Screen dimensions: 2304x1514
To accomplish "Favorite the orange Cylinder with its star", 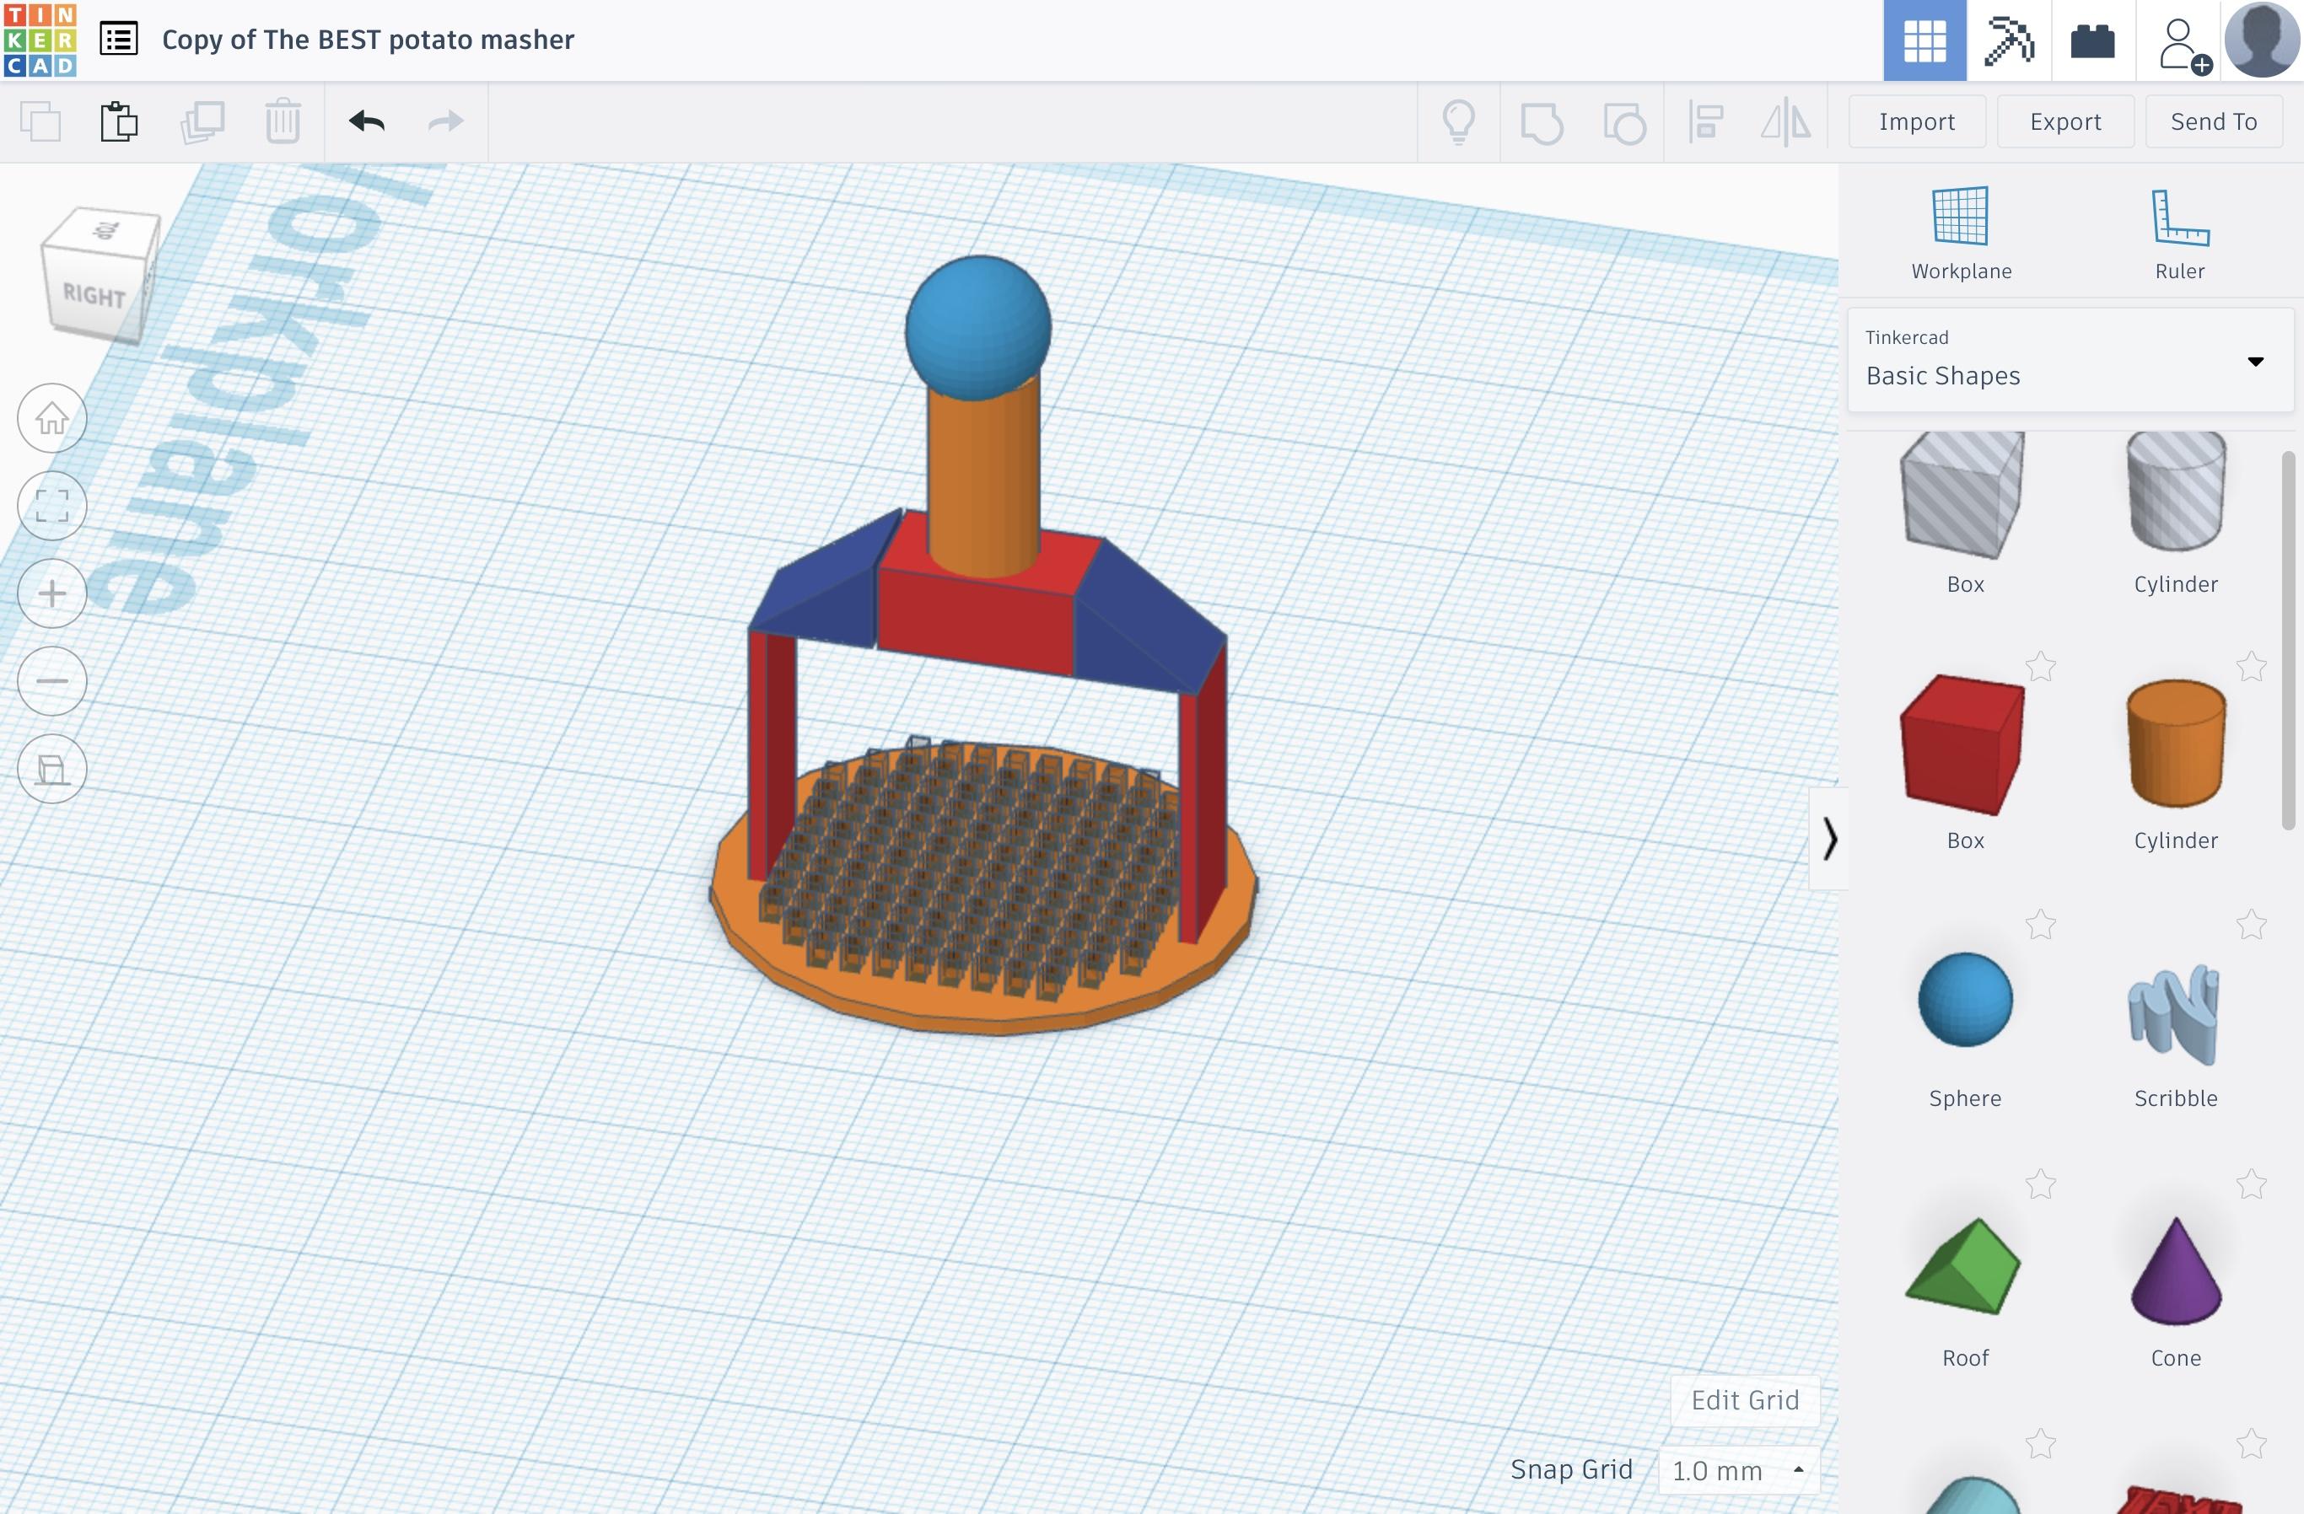I will [x=2251, y=666].
